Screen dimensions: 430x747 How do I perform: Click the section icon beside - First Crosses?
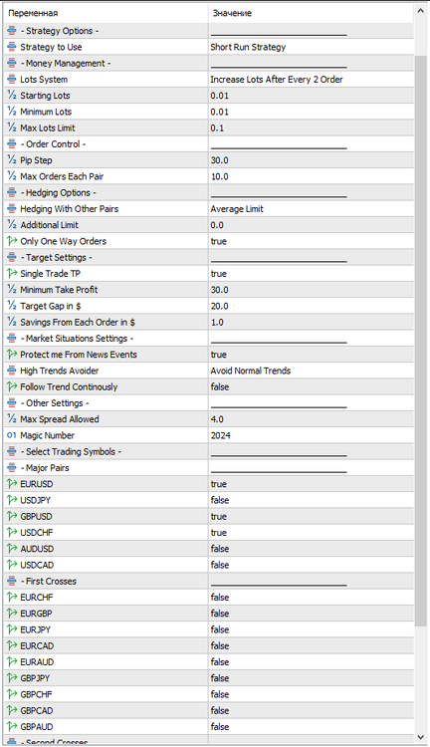[12, 582]
